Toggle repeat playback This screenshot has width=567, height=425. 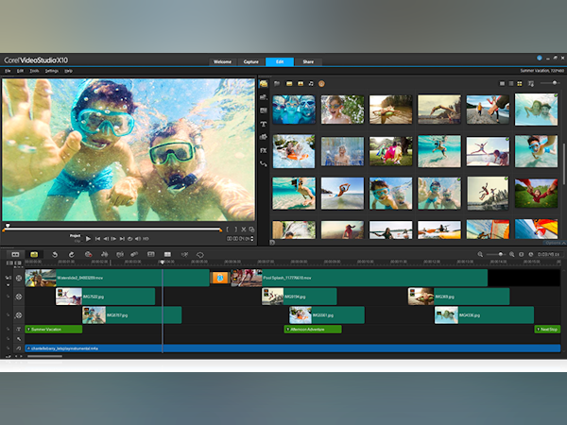tap(130, 239)
